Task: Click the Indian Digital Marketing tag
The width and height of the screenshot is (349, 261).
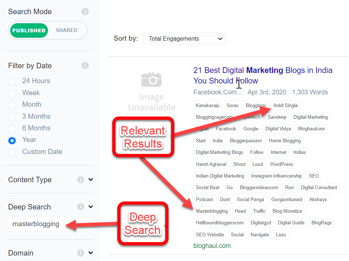Action: click(220, 176)
